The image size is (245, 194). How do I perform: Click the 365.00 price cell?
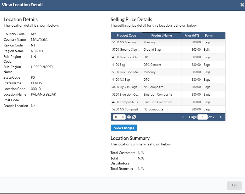(191, 50)
